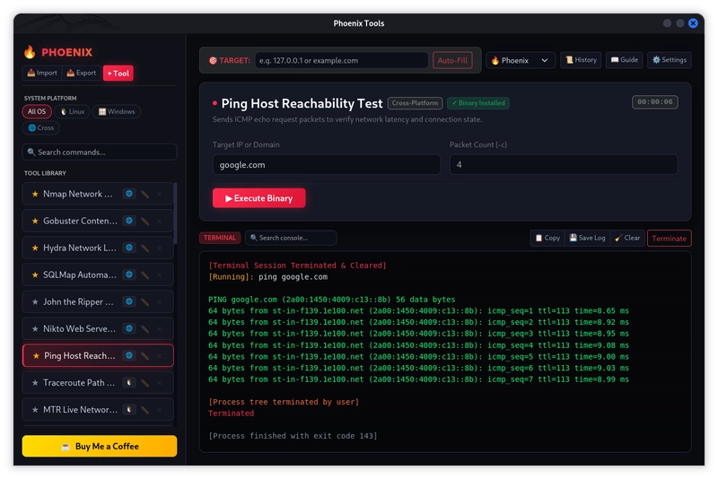The height and width of the screenshot is (479, 718).
Task: Delete SQLMap tool using its X icon
Action: point(160,275)
